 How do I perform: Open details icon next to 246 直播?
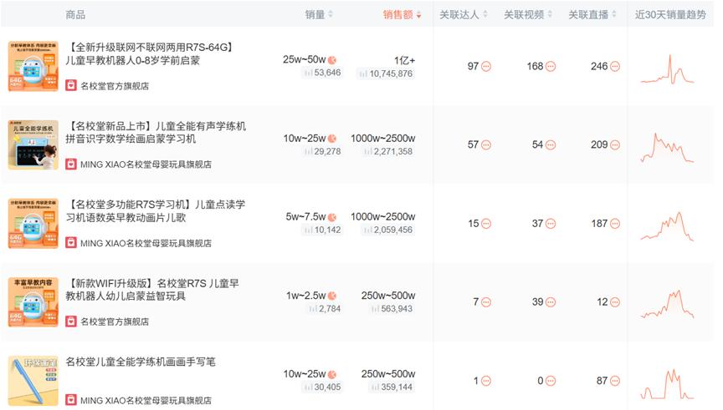[615, 67]
